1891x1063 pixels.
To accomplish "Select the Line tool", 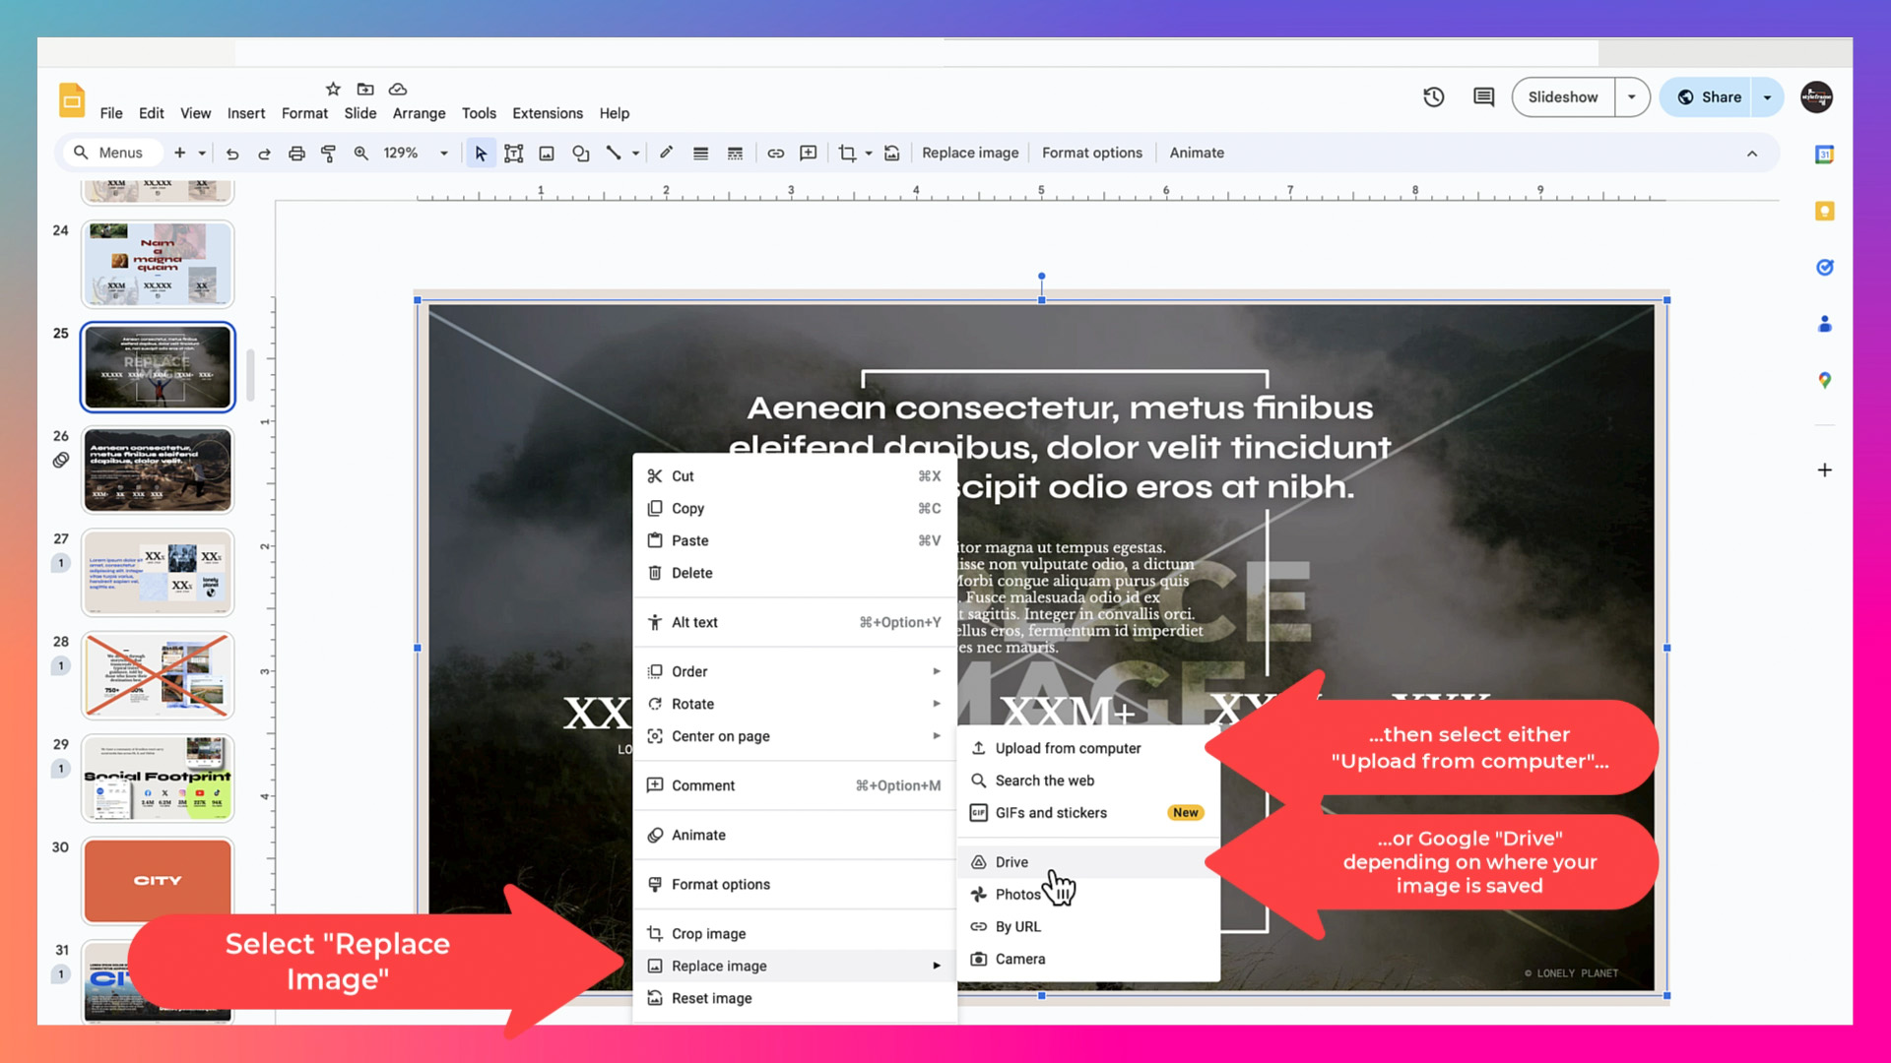I will tap(616, 153).
